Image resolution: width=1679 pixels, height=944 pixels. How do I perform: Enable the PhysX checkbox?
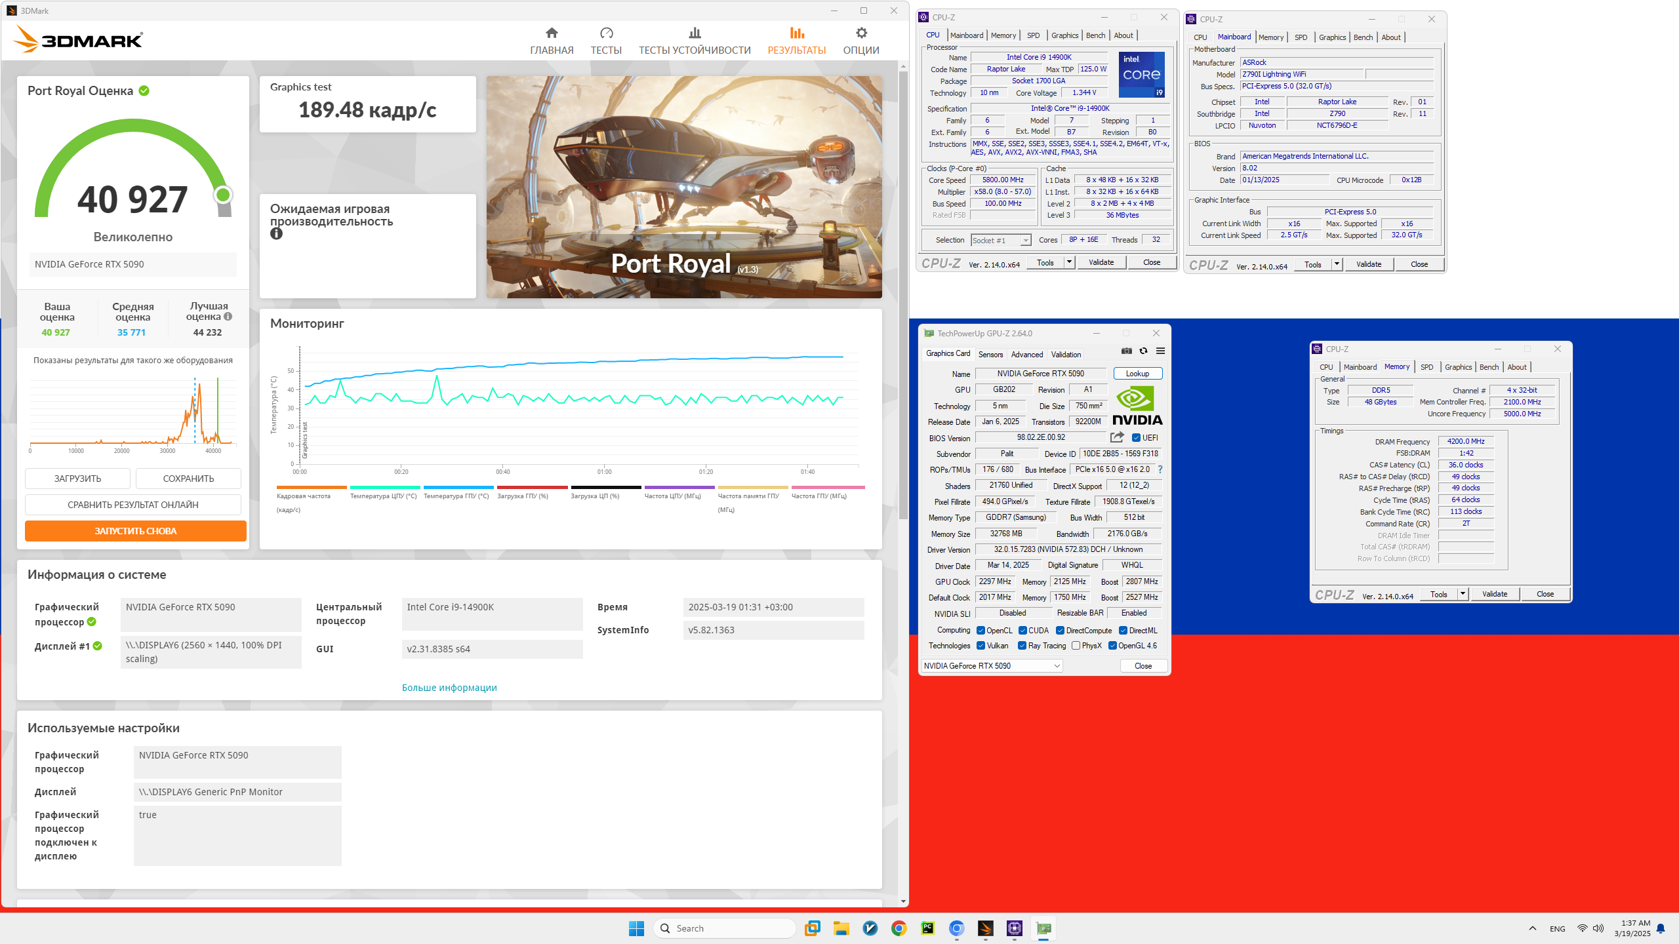[1076, 646]
